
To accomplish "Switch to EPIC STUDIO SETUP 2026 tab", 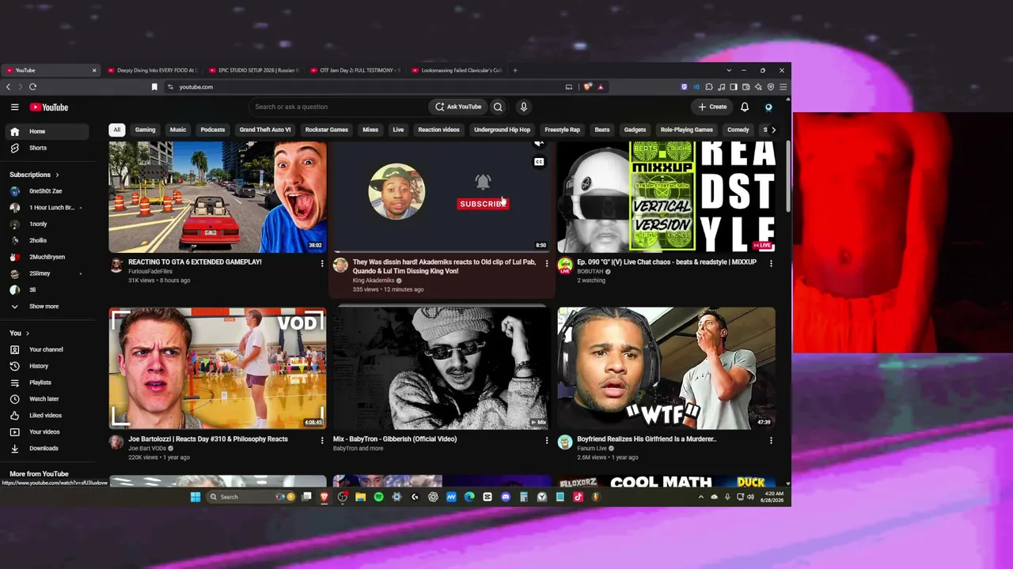I will click(x=253, y=70).
